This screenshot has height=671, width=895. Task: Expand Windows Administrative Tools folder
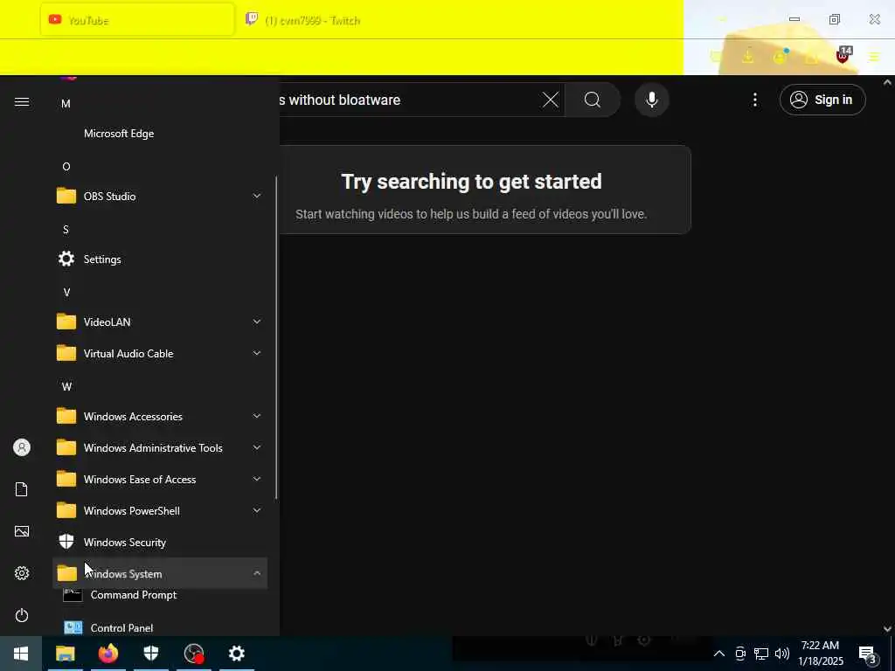tap(160, 447)
